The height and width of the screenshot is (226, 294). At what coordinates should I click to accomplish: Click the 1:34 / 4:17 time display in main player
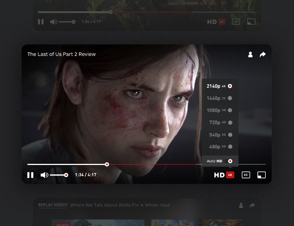(x=86, y=175)
